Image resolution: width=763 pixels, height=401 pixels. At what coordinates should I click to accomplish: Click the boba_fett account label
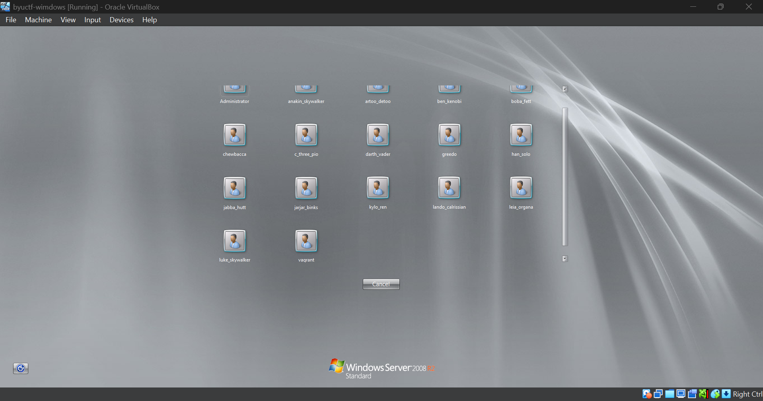(521, 101)
